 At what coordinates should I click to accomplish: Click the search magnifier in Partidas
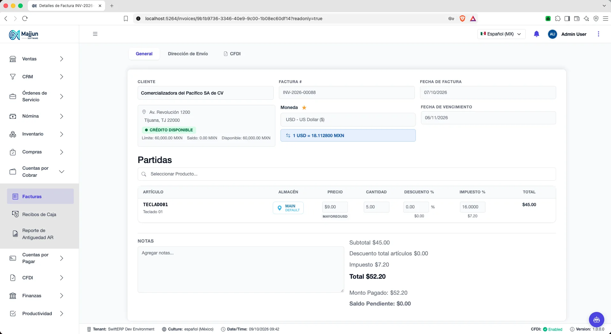144,174
